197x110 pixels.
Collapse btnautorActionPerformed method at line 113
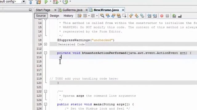click(46, 53)
